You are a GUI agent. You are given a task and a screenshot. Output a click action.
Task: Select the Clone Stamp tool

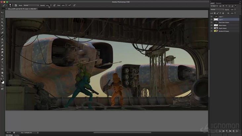coord(2,39)
